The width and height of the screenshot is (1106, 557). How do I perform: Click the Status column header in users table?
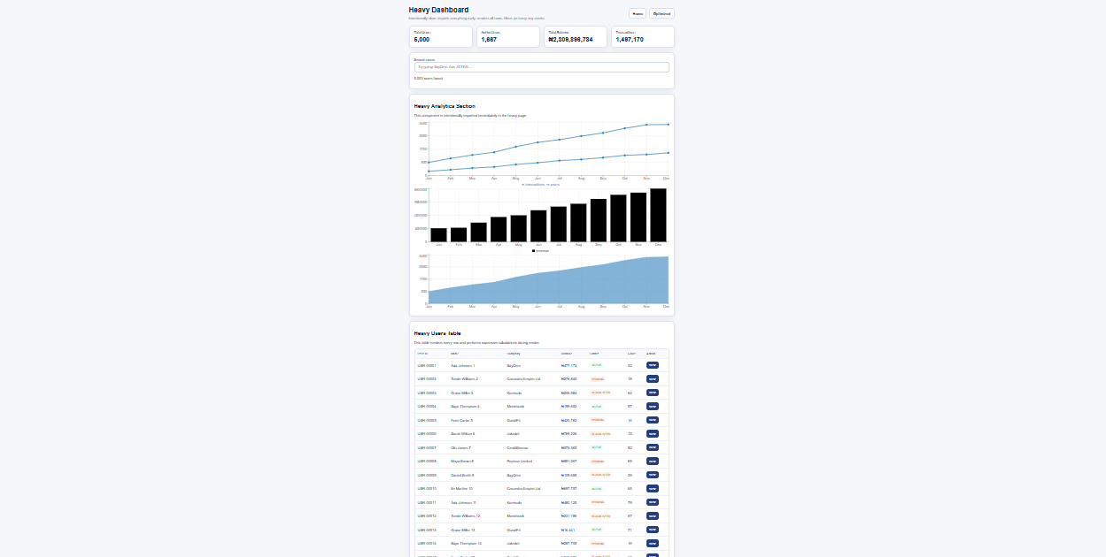pos(595,353)
